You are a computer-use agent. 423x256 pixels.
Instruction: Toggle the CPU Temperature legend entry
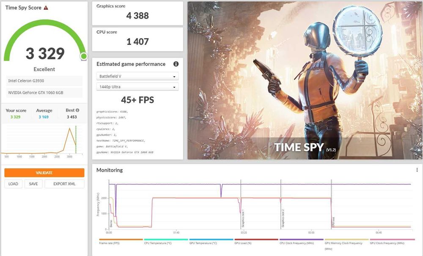click(158, 243)
